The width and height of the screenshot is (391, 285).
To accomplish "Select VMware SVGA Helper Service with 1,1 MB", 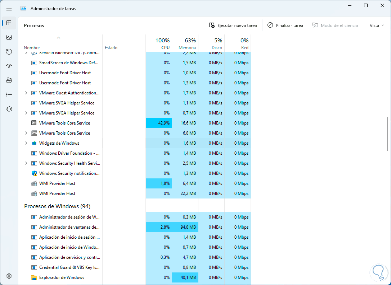I will (x=134, y=103).
